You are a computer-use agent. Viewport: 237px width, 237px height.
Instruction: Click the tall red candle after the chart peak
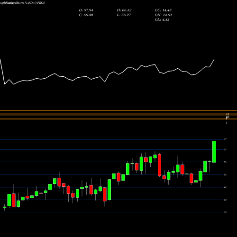pyautogui.click(x=160, y=165)
